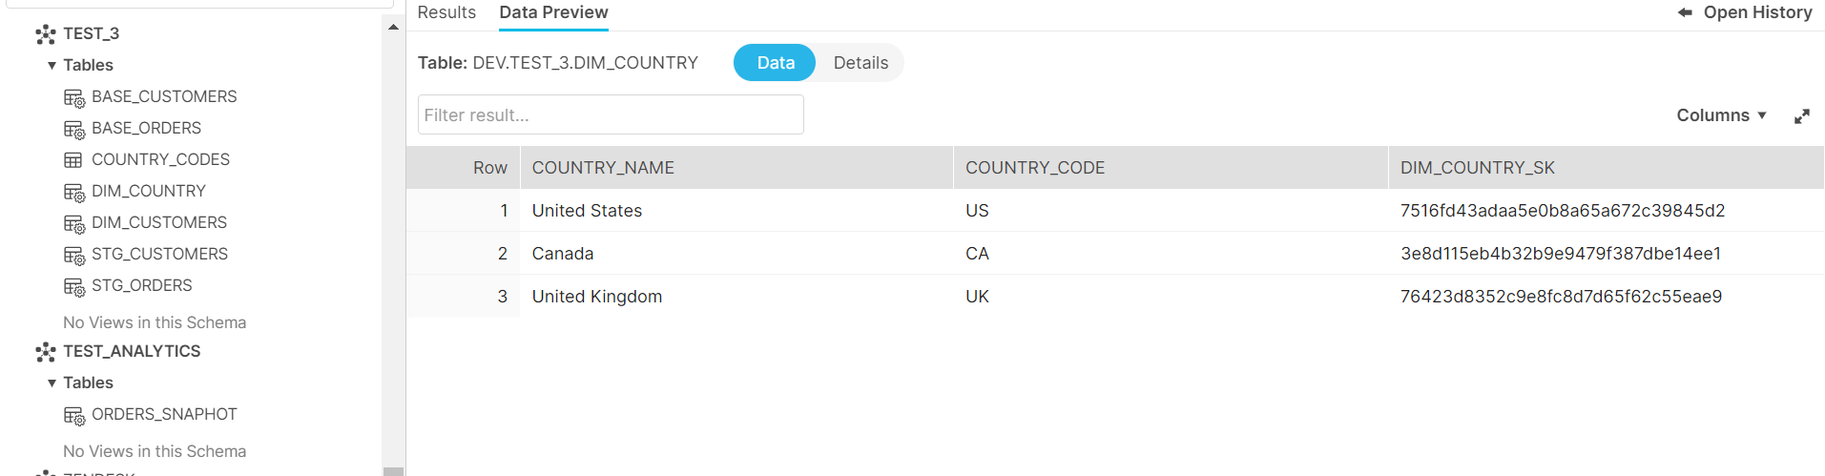Switch to the Data toggle view
The image size is (1825, 476).
coord(775,63)
